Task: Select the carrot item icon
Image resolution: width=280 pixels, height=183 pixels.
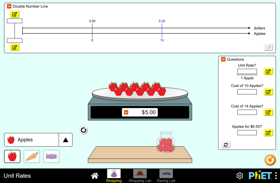Action: 32,156
